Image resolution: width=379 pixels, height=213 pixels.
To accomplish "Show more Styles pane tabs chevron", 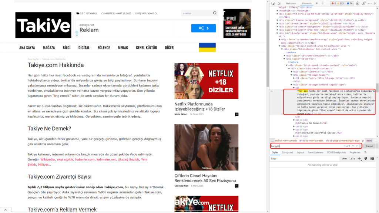I will click(365, 152).
